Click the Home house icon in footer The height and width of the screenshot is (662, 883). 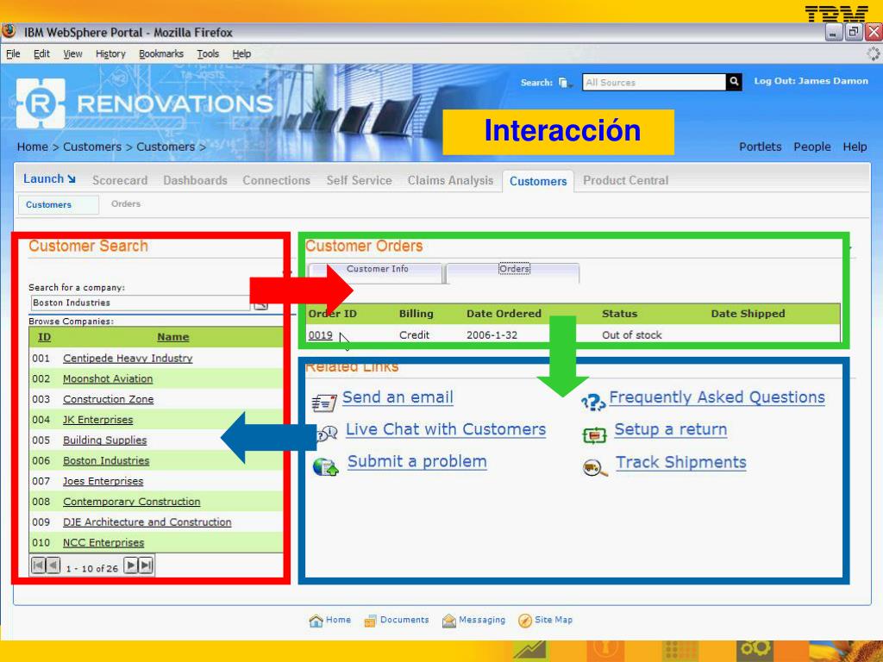click(x=316, y=621)
